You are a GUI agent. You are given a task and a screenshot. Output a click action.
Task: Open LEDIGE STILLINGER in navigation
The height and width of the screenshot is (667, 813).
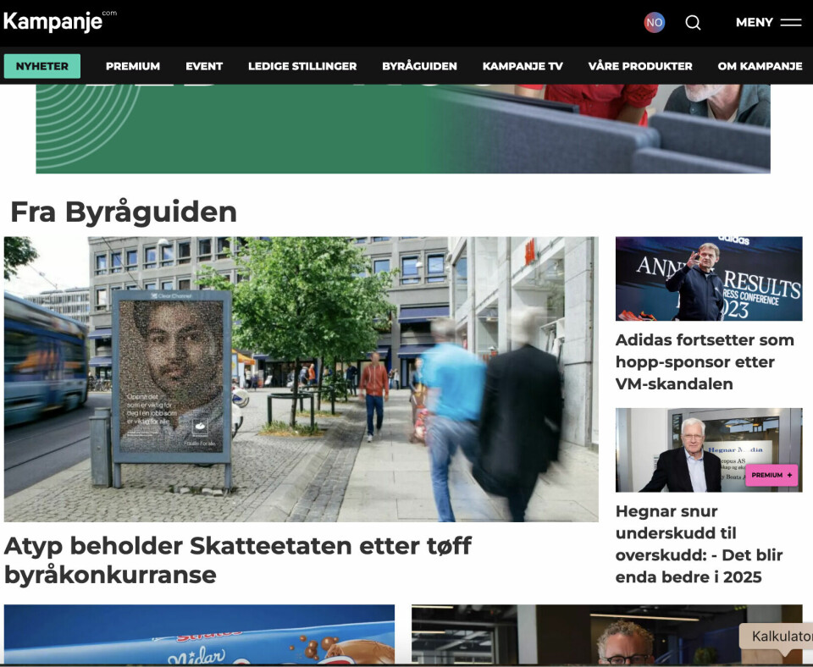302,66
